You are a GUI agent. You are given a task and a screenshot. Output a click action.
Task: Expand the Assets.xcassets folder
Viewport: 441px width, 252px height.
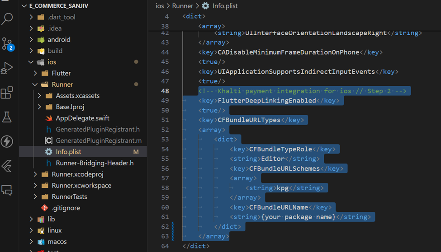click(77, 96)
